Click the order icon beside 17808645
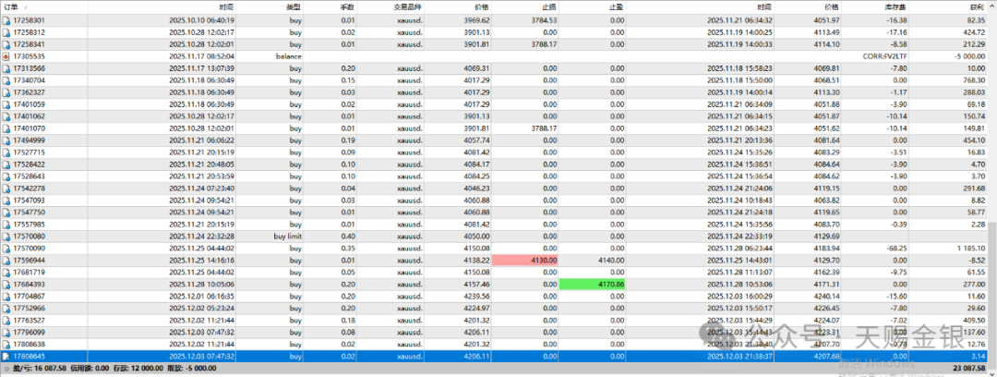Viewport: 997px width, 377px height. pyautogui.click(x=6, y=356)
